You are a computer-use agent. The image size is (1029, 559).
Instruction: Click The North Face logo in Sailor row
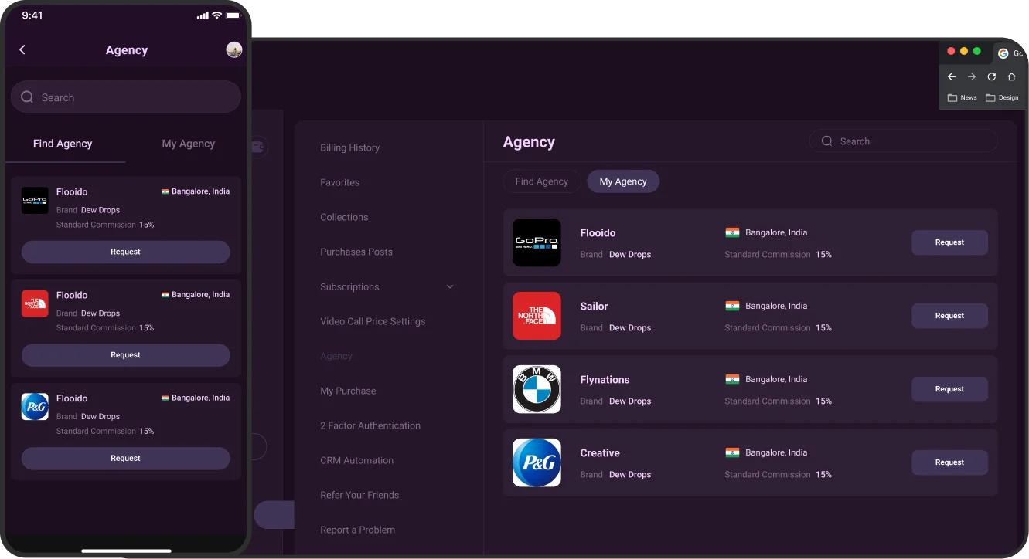(x=537, y=316)
